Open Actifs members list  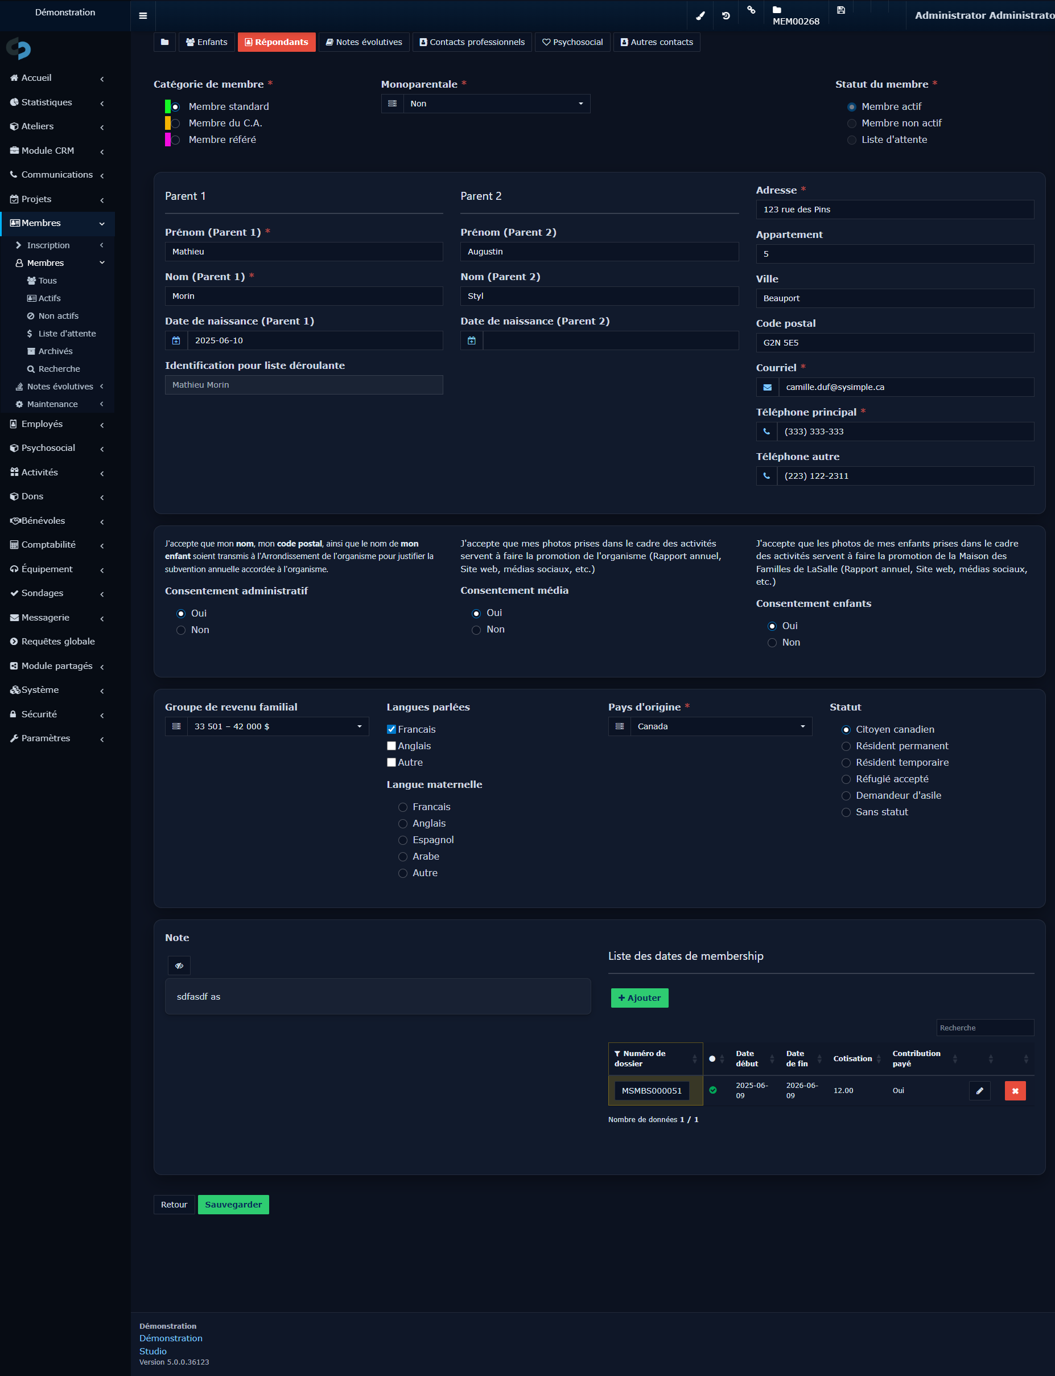coord(44,298)
